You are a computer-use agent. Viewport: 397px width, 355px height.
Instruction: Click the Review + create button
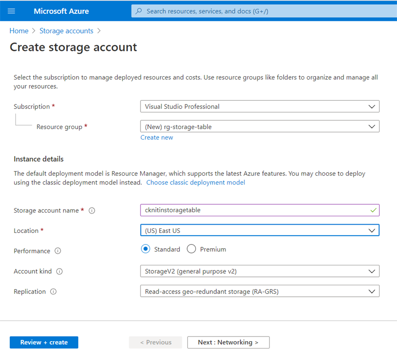click(x=43, y=342)
